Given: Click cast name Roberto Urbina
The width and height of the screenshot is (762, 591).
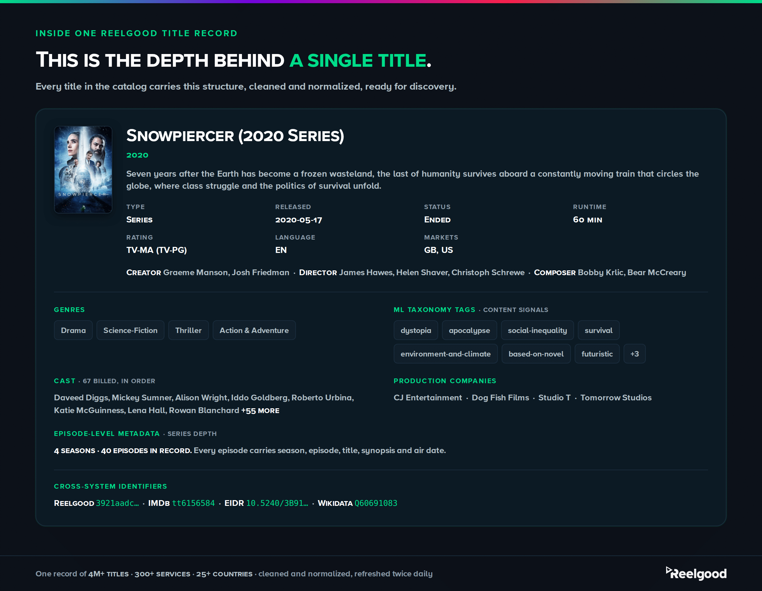Looking at the screenshot, I should [x=322, y=397].
